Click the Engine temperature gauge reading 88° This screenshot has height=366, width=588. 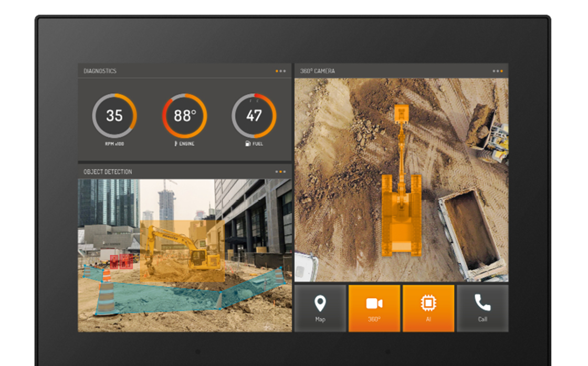coord(184,116)
